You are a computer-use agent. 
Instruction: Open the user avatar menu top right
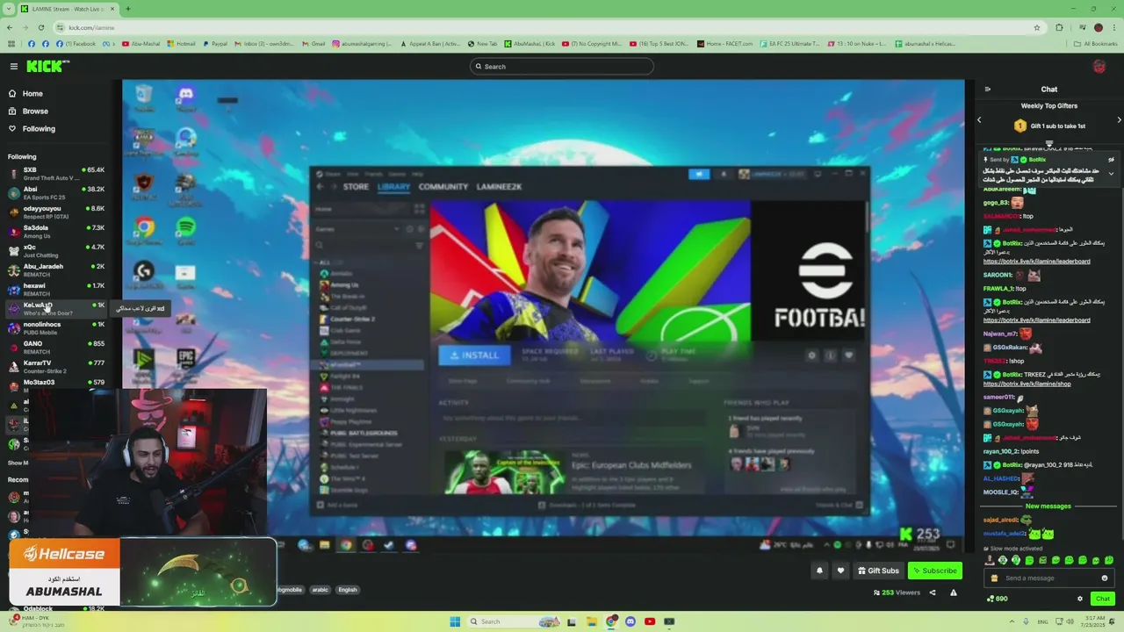click(1099, 67)
